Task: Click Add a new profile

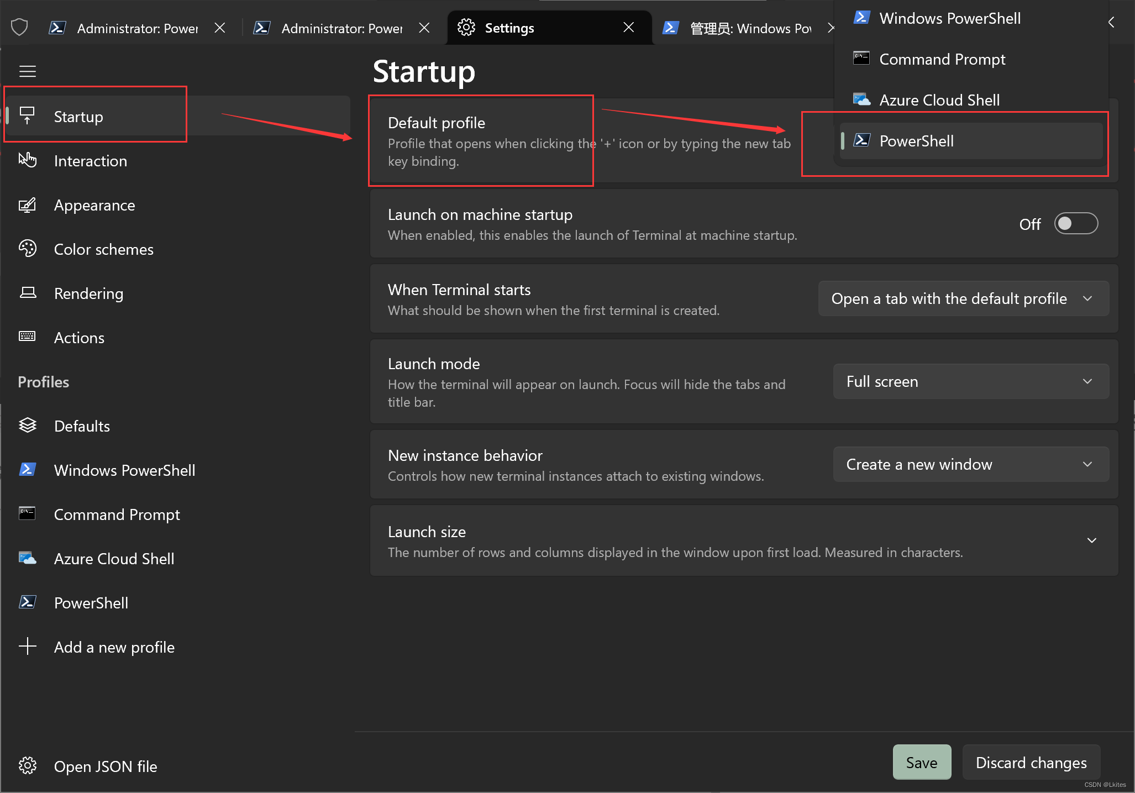Action: tap(114, 647)
